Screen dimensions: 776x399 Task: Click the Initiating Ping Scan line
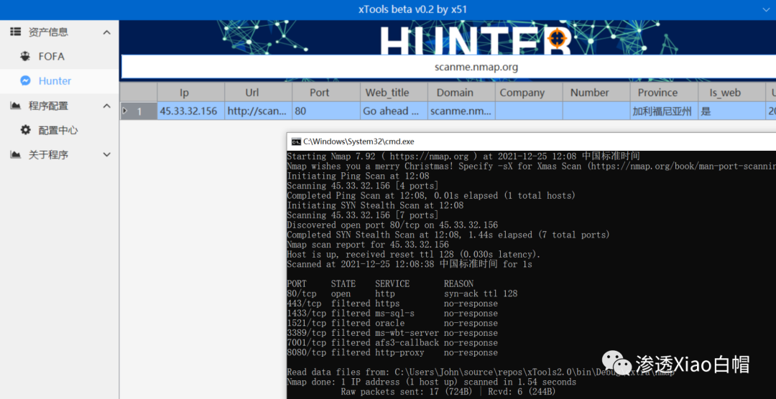pyautogui.click(x=358, y=176)
